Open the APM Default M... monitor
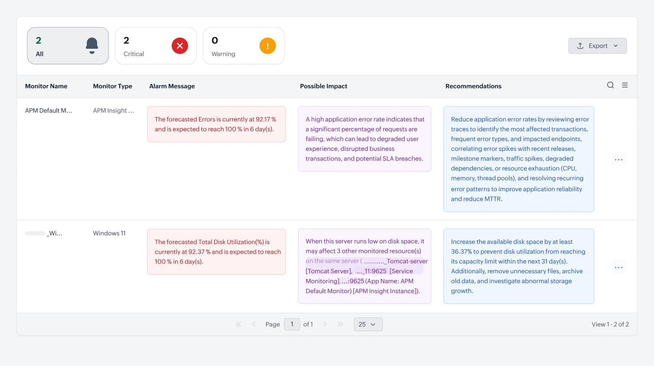The width and height of the screenshot is (654, 366). [x=49, y=110]
